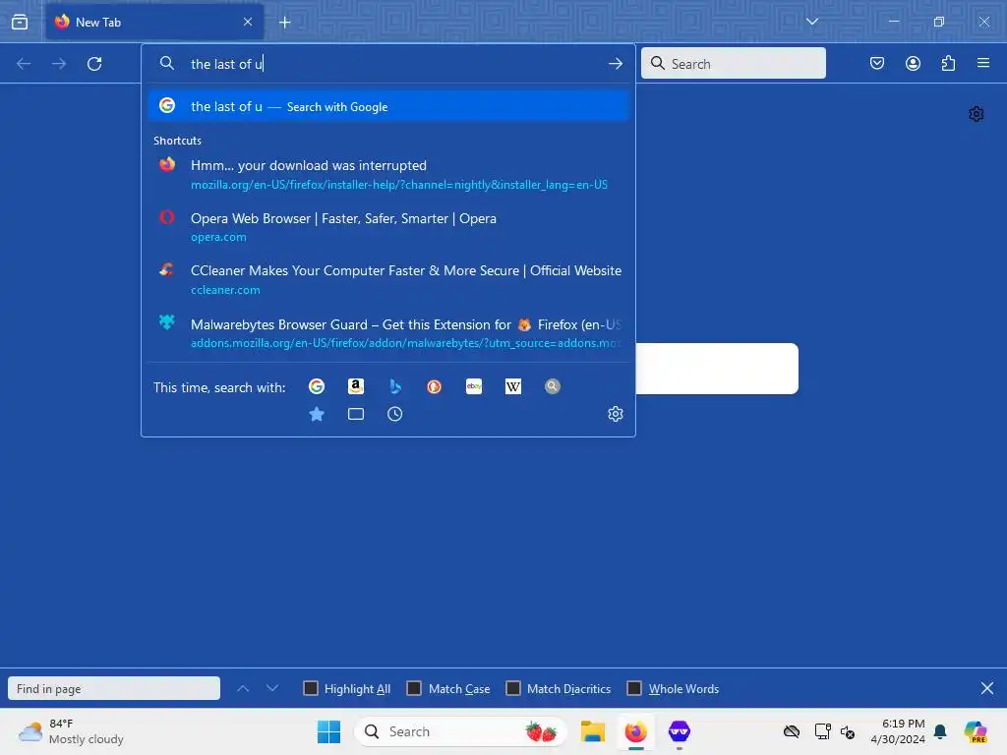Click the toolbar Search box
The width and height of the screenshot is (1007, 755).
click(x=734, y=64)
